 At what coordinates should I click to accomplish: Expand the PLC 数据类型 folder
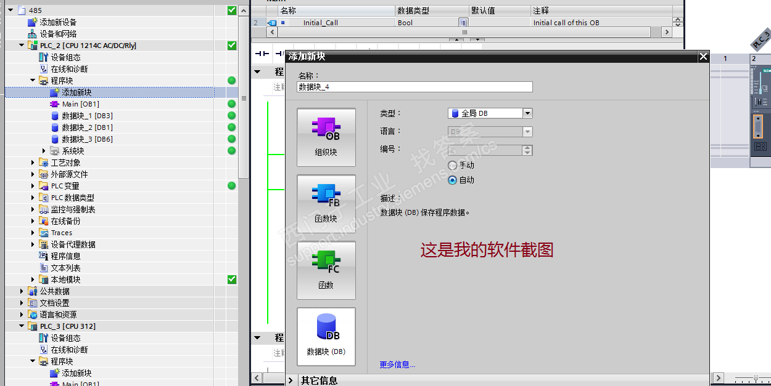[x=33, y=198]
